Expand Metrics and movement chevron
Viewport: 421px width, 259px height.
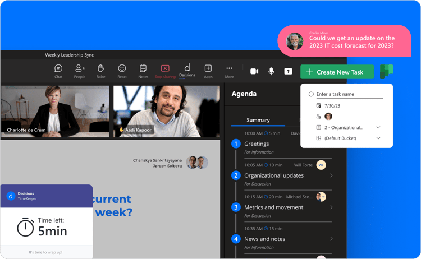(331, 207)
